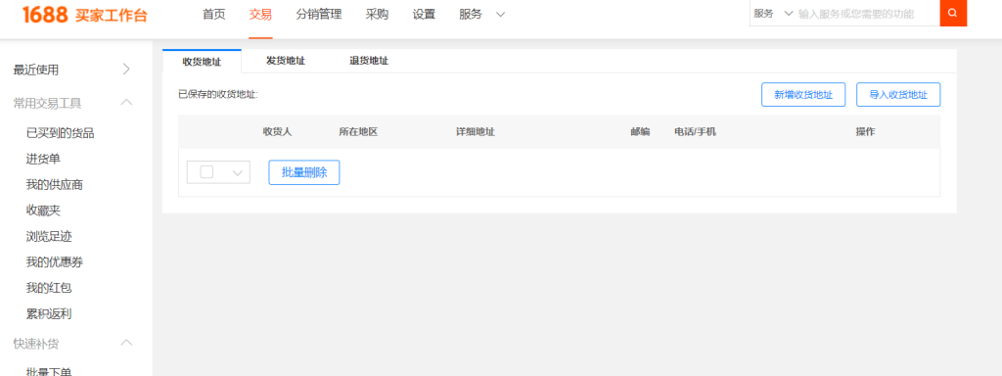1002x376 pixels.
Task: Open 采购 in the top navigation
Action: click(x=377, y=15)
